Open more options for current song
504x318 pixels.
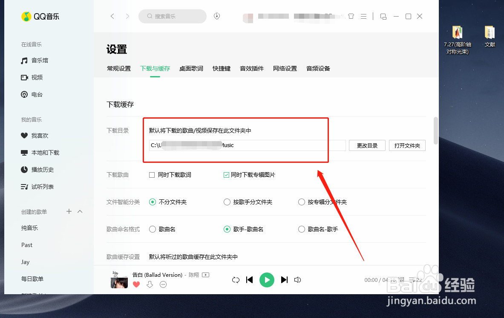tap(163, 284)
